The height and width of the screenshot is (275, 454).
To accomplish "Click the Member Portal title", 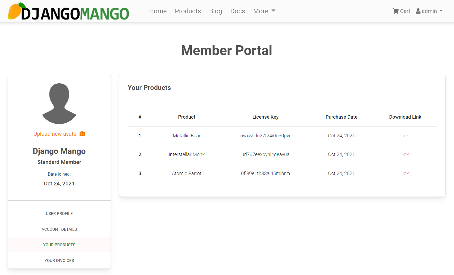I will pyautogui.click(x=227, y=50).
